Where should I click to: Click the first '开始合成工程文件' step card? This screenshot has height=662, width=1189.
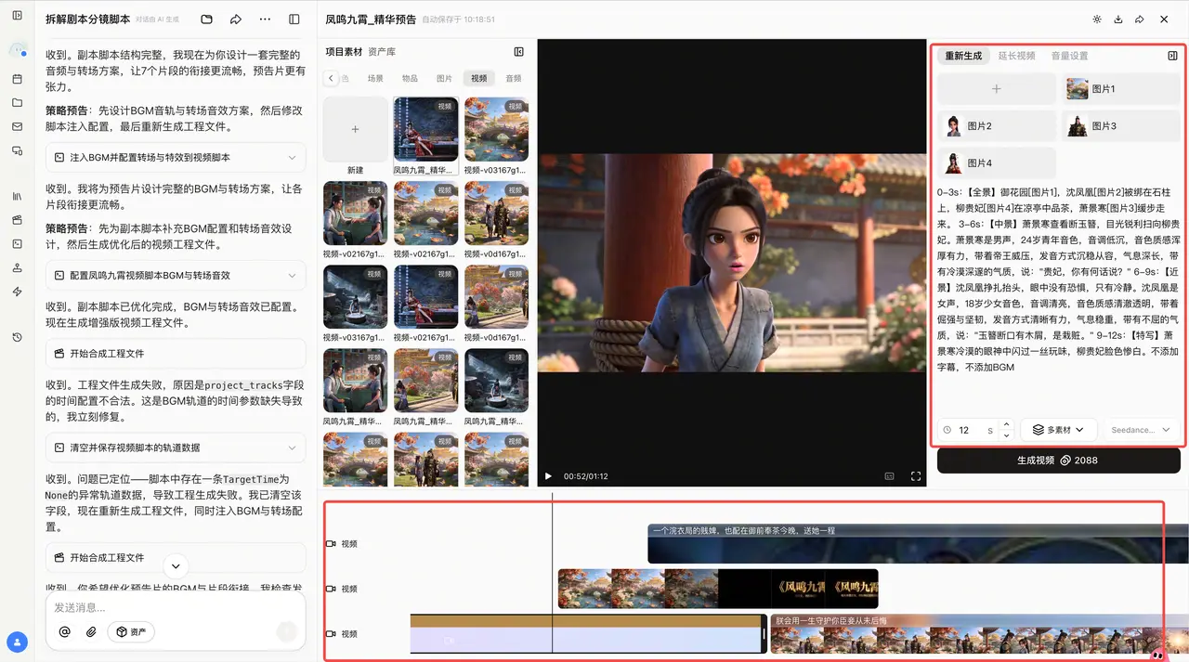point(176,354)
